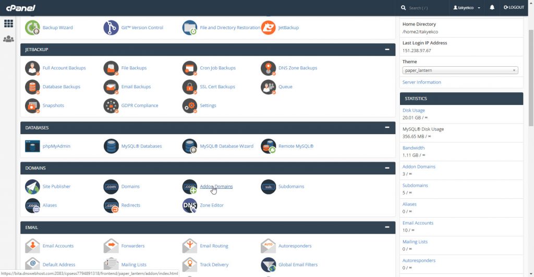Open the Backup Wizard icon

pos(32,28)
